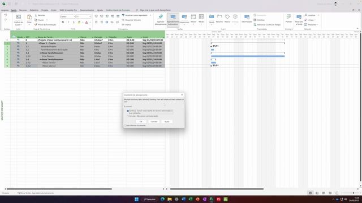Click the zoom slider in status bar
Screen dimensions: 362x203
(353, 193)
